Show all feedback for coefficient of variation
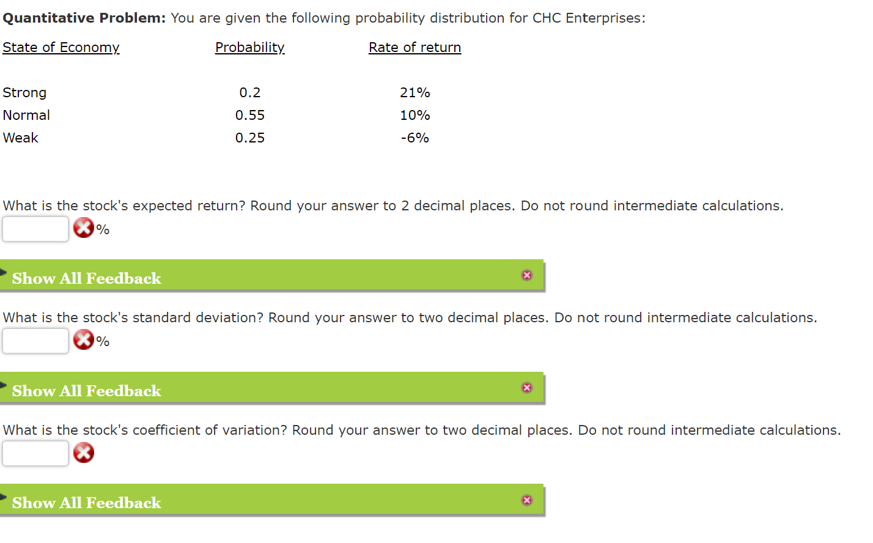This screenshot has width=873, height=543. pos(86,503)
